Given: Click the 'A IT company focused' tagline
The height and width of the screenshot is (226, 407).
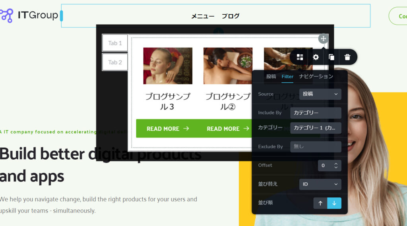Looking at the screenshot, I should [64, 132].
